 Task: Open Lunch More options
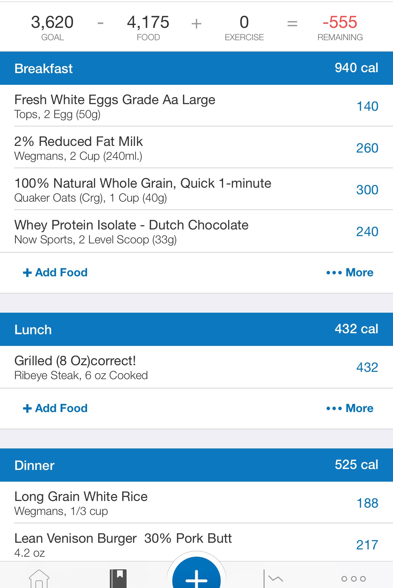350,408
